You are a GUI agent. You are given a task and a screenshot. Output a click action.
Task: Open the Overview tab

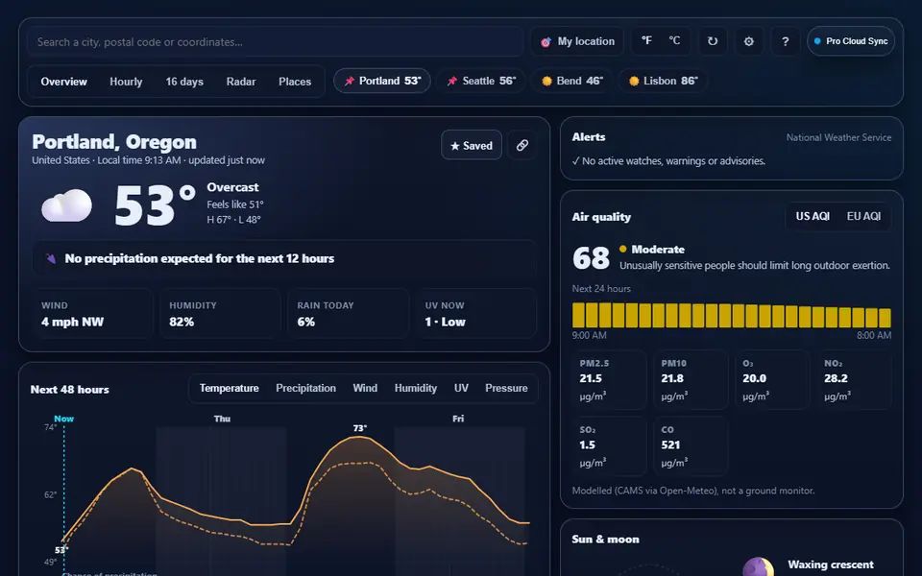[x=63, y=82]
